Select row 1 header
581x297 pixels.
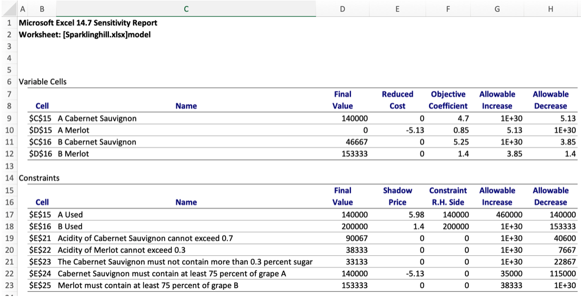point(9,23)
